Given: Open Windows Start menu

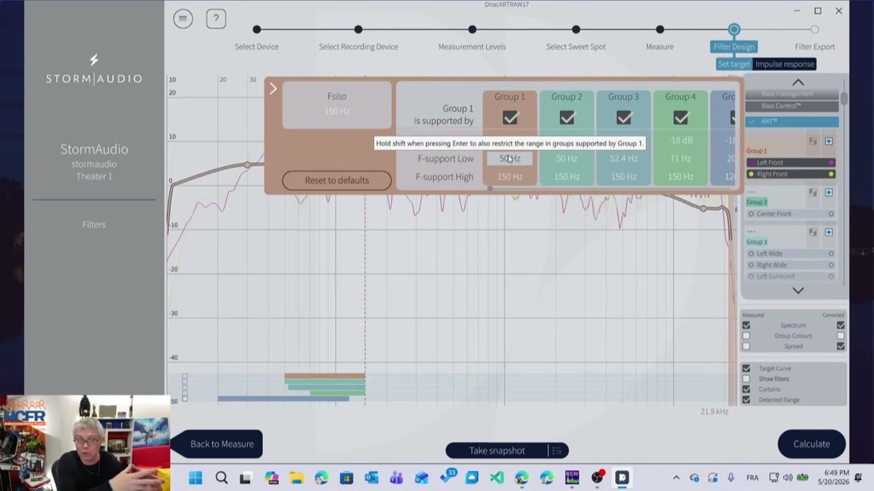Looking at the screenshot, I should coord(195,477).
